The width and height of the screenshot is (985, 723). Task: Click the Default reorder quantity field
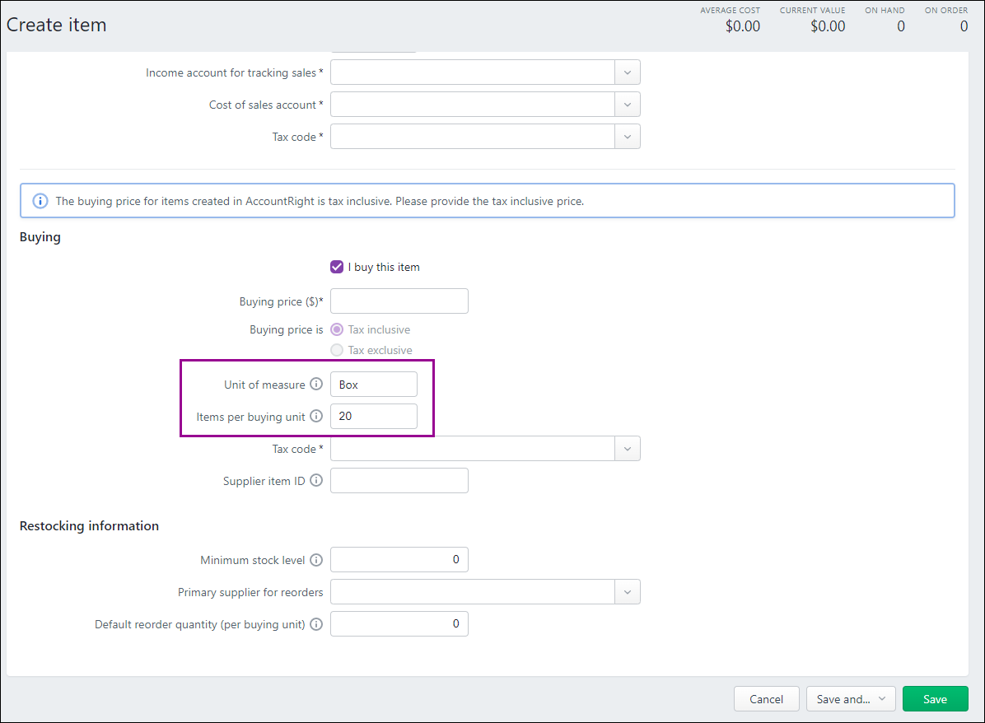399,623
